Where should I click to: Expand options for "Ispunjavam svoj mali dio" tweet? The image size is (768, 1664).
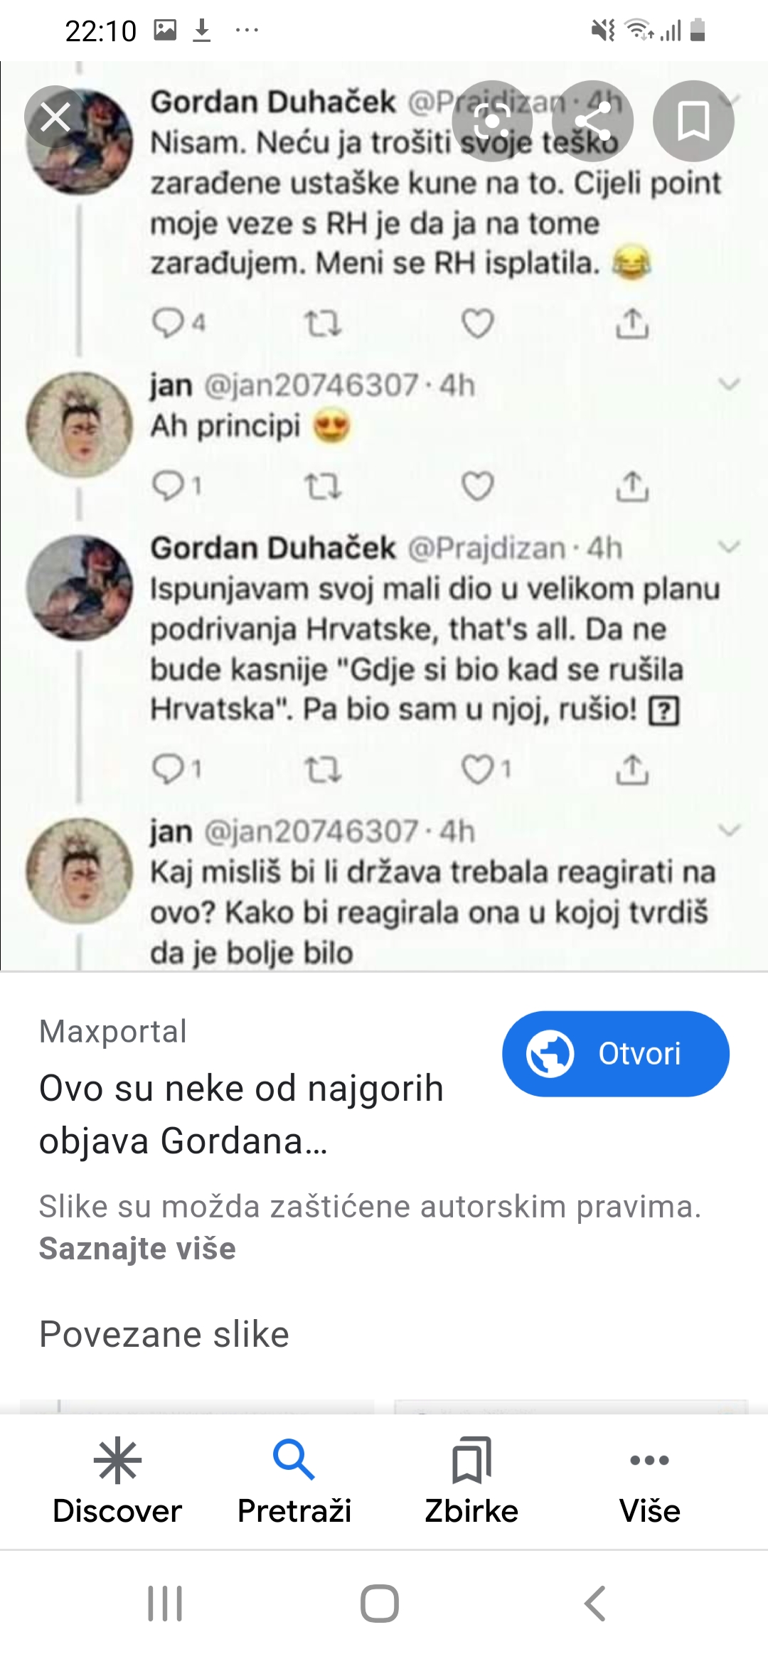(730, 548)
